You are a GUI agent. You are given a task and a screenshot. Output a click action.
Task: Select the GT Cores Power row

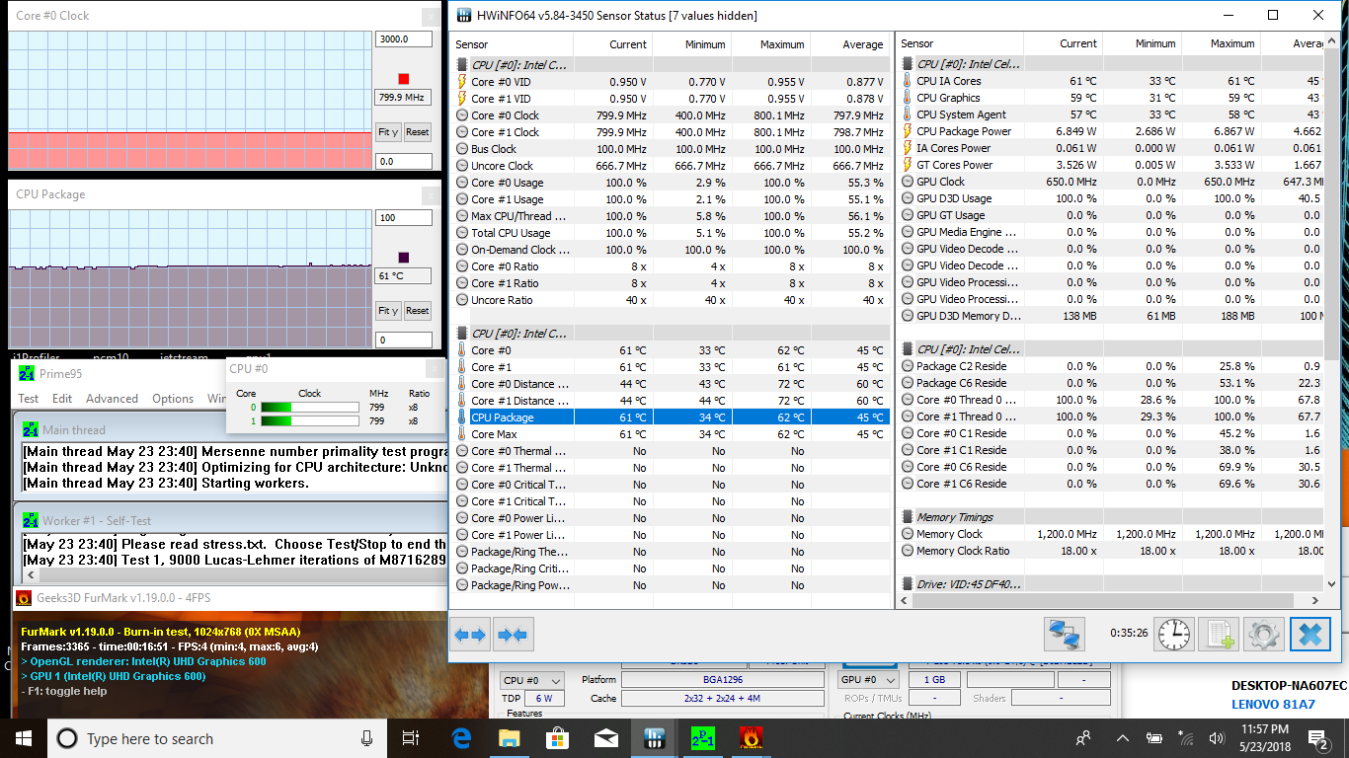(x=1110, y=165)
